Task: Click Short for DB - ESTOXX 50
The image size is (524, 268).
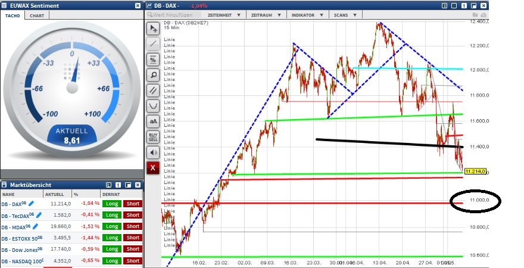Action: tap(133, 238)
